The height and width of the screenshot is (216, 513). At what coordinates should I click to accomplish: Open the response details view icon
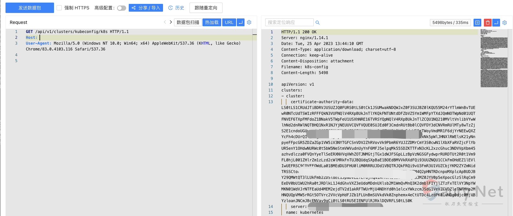(x=477, y=23)
